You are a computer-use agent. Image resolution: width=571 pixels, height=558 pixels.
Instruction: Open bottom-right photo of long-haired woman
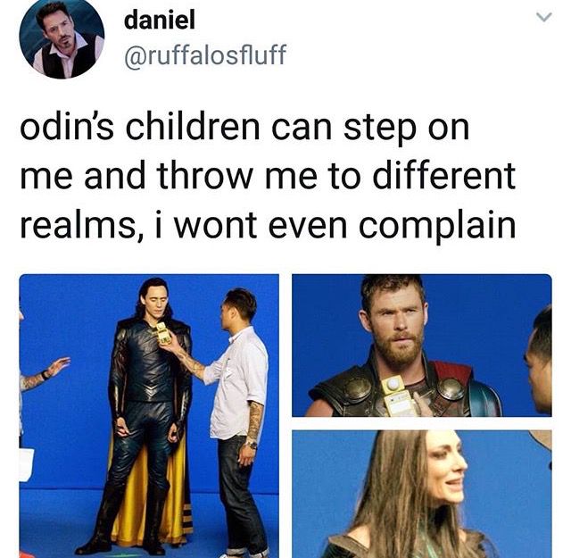pos(422,494)
